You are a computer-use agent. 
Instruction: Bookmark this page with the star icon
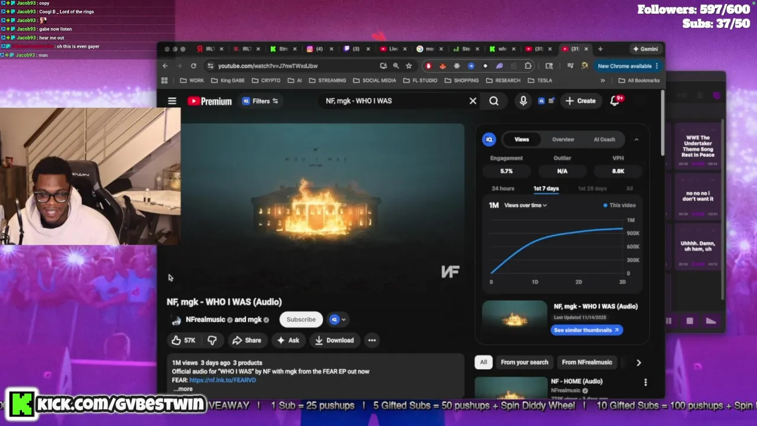pos(409,66)
